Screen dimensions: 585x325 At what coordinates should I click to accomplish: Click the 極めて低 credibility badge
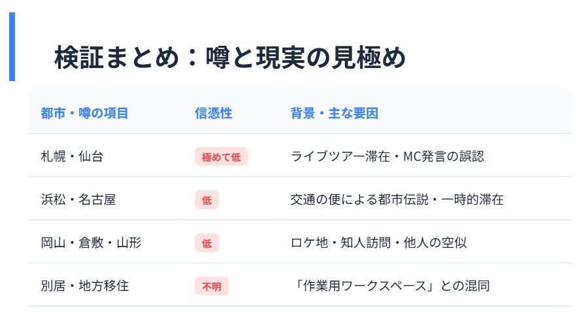(221, 157)
